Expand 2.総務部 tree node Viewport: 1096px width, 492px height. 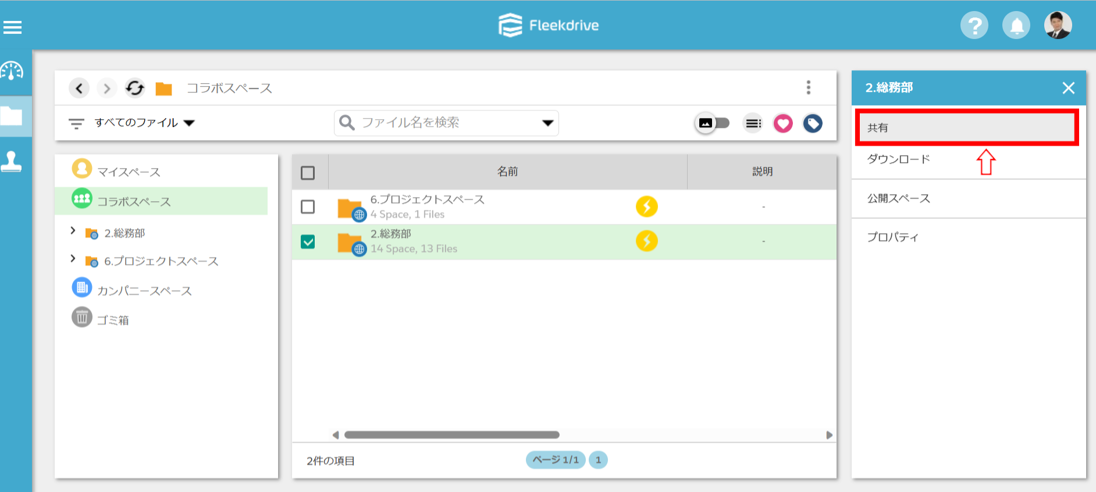[73, 231]
